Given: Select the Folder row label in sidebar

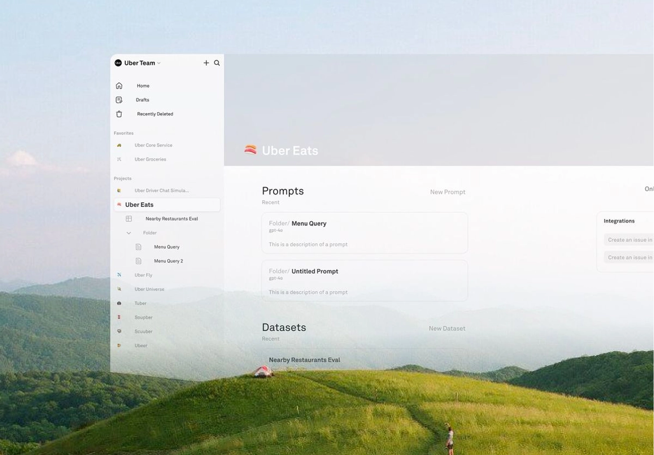Looking at the screenshot, I should (x=150, y=233).
